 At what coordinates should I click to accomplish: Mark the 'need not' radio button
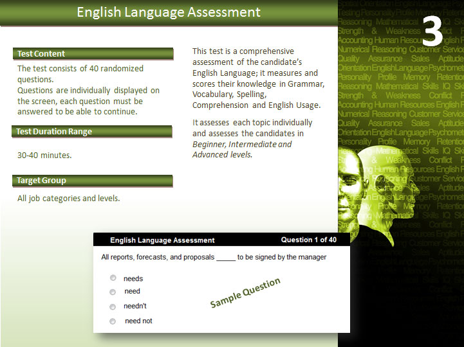[x=113, y=321]
